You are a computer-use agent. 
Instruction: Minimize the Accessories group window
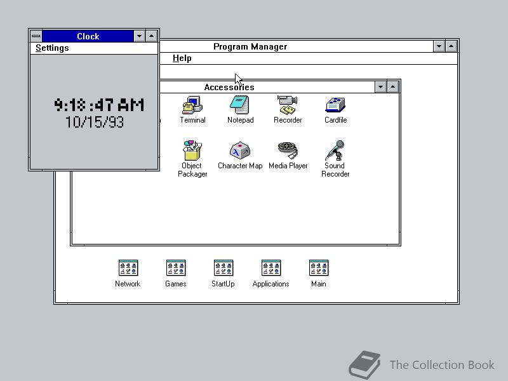(380, 87)
